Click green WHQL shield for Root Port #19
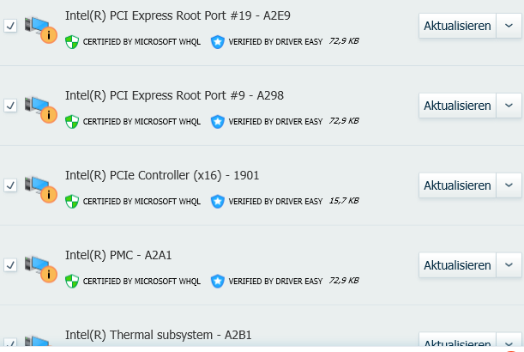 click(x=72, y=41)
